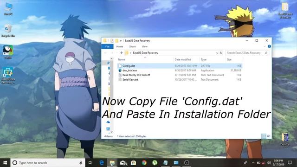
Task: Open the taskbar clock and date
Action: (x=278, y=163)
